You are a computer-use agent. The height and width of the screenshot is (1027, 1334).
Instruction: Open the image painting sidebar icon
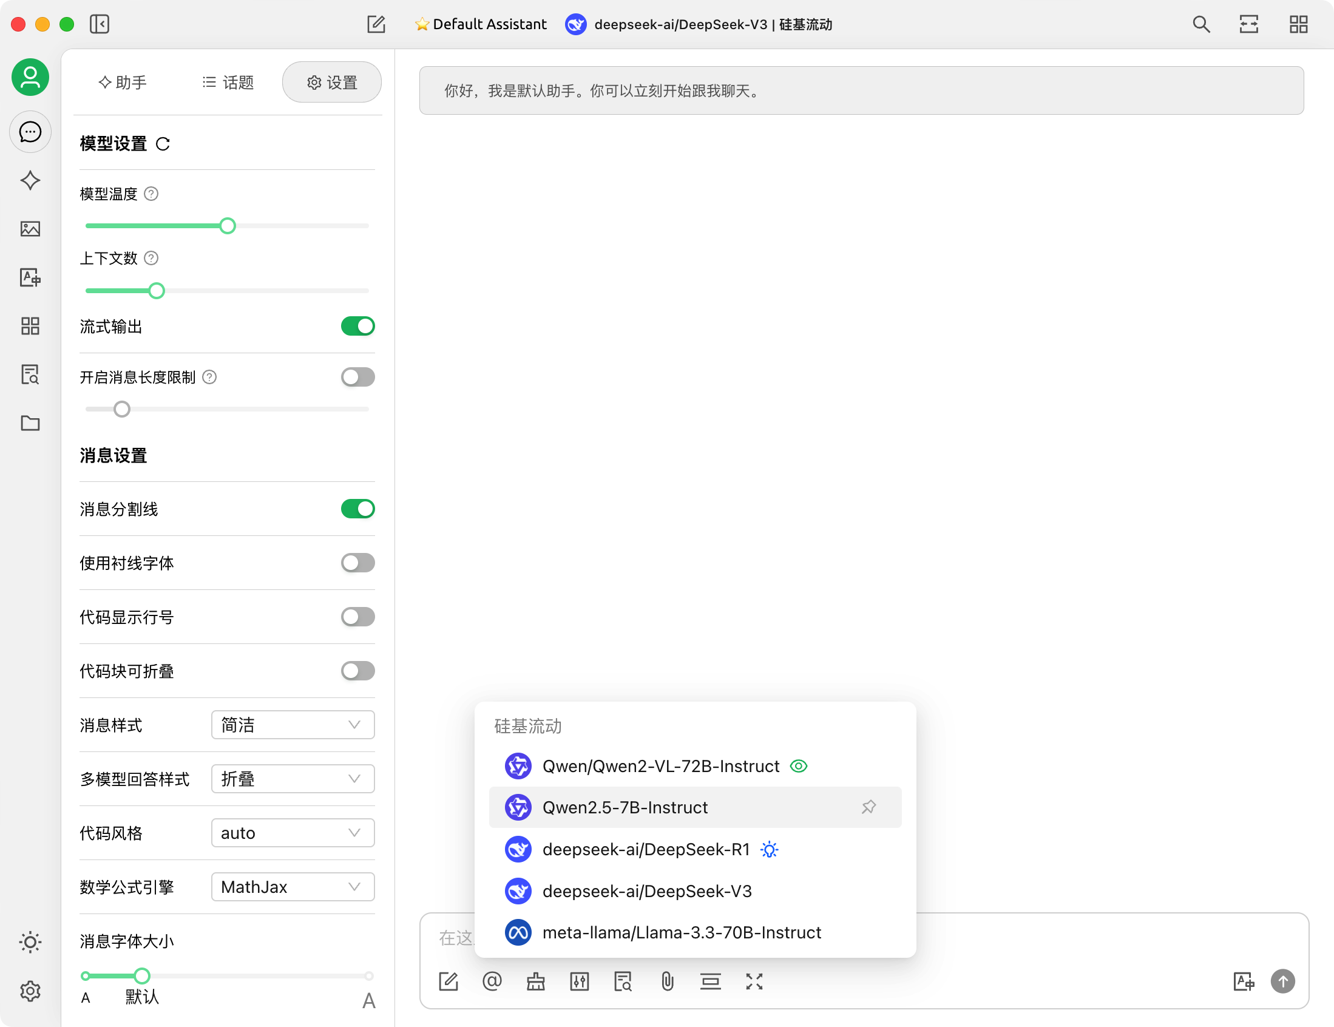(30, 229)
